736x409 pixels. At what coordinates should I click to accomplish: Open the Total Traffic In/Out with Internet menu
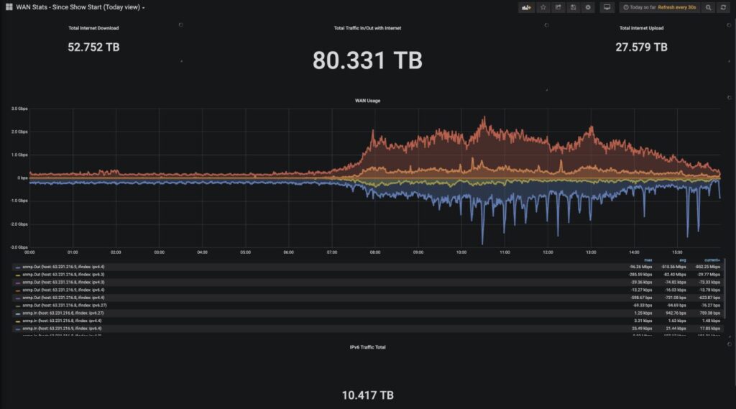[x=367, y=28]
